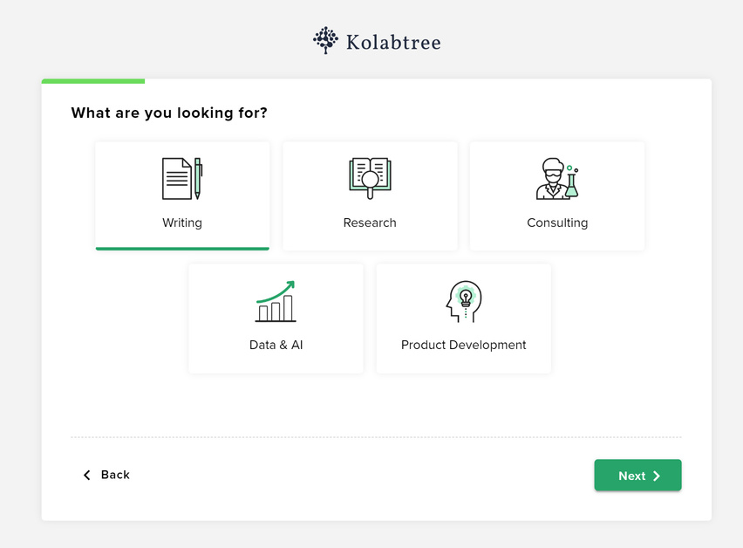Click the Product Development label text
The image size is (743, 548).
(463, 345)
